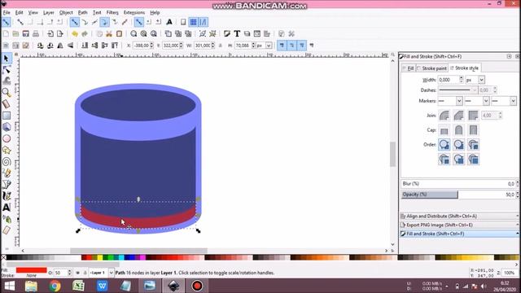This screenshot has height=293, width=521.
Task: Toggle snap to grids
Action: coord(193,22)
